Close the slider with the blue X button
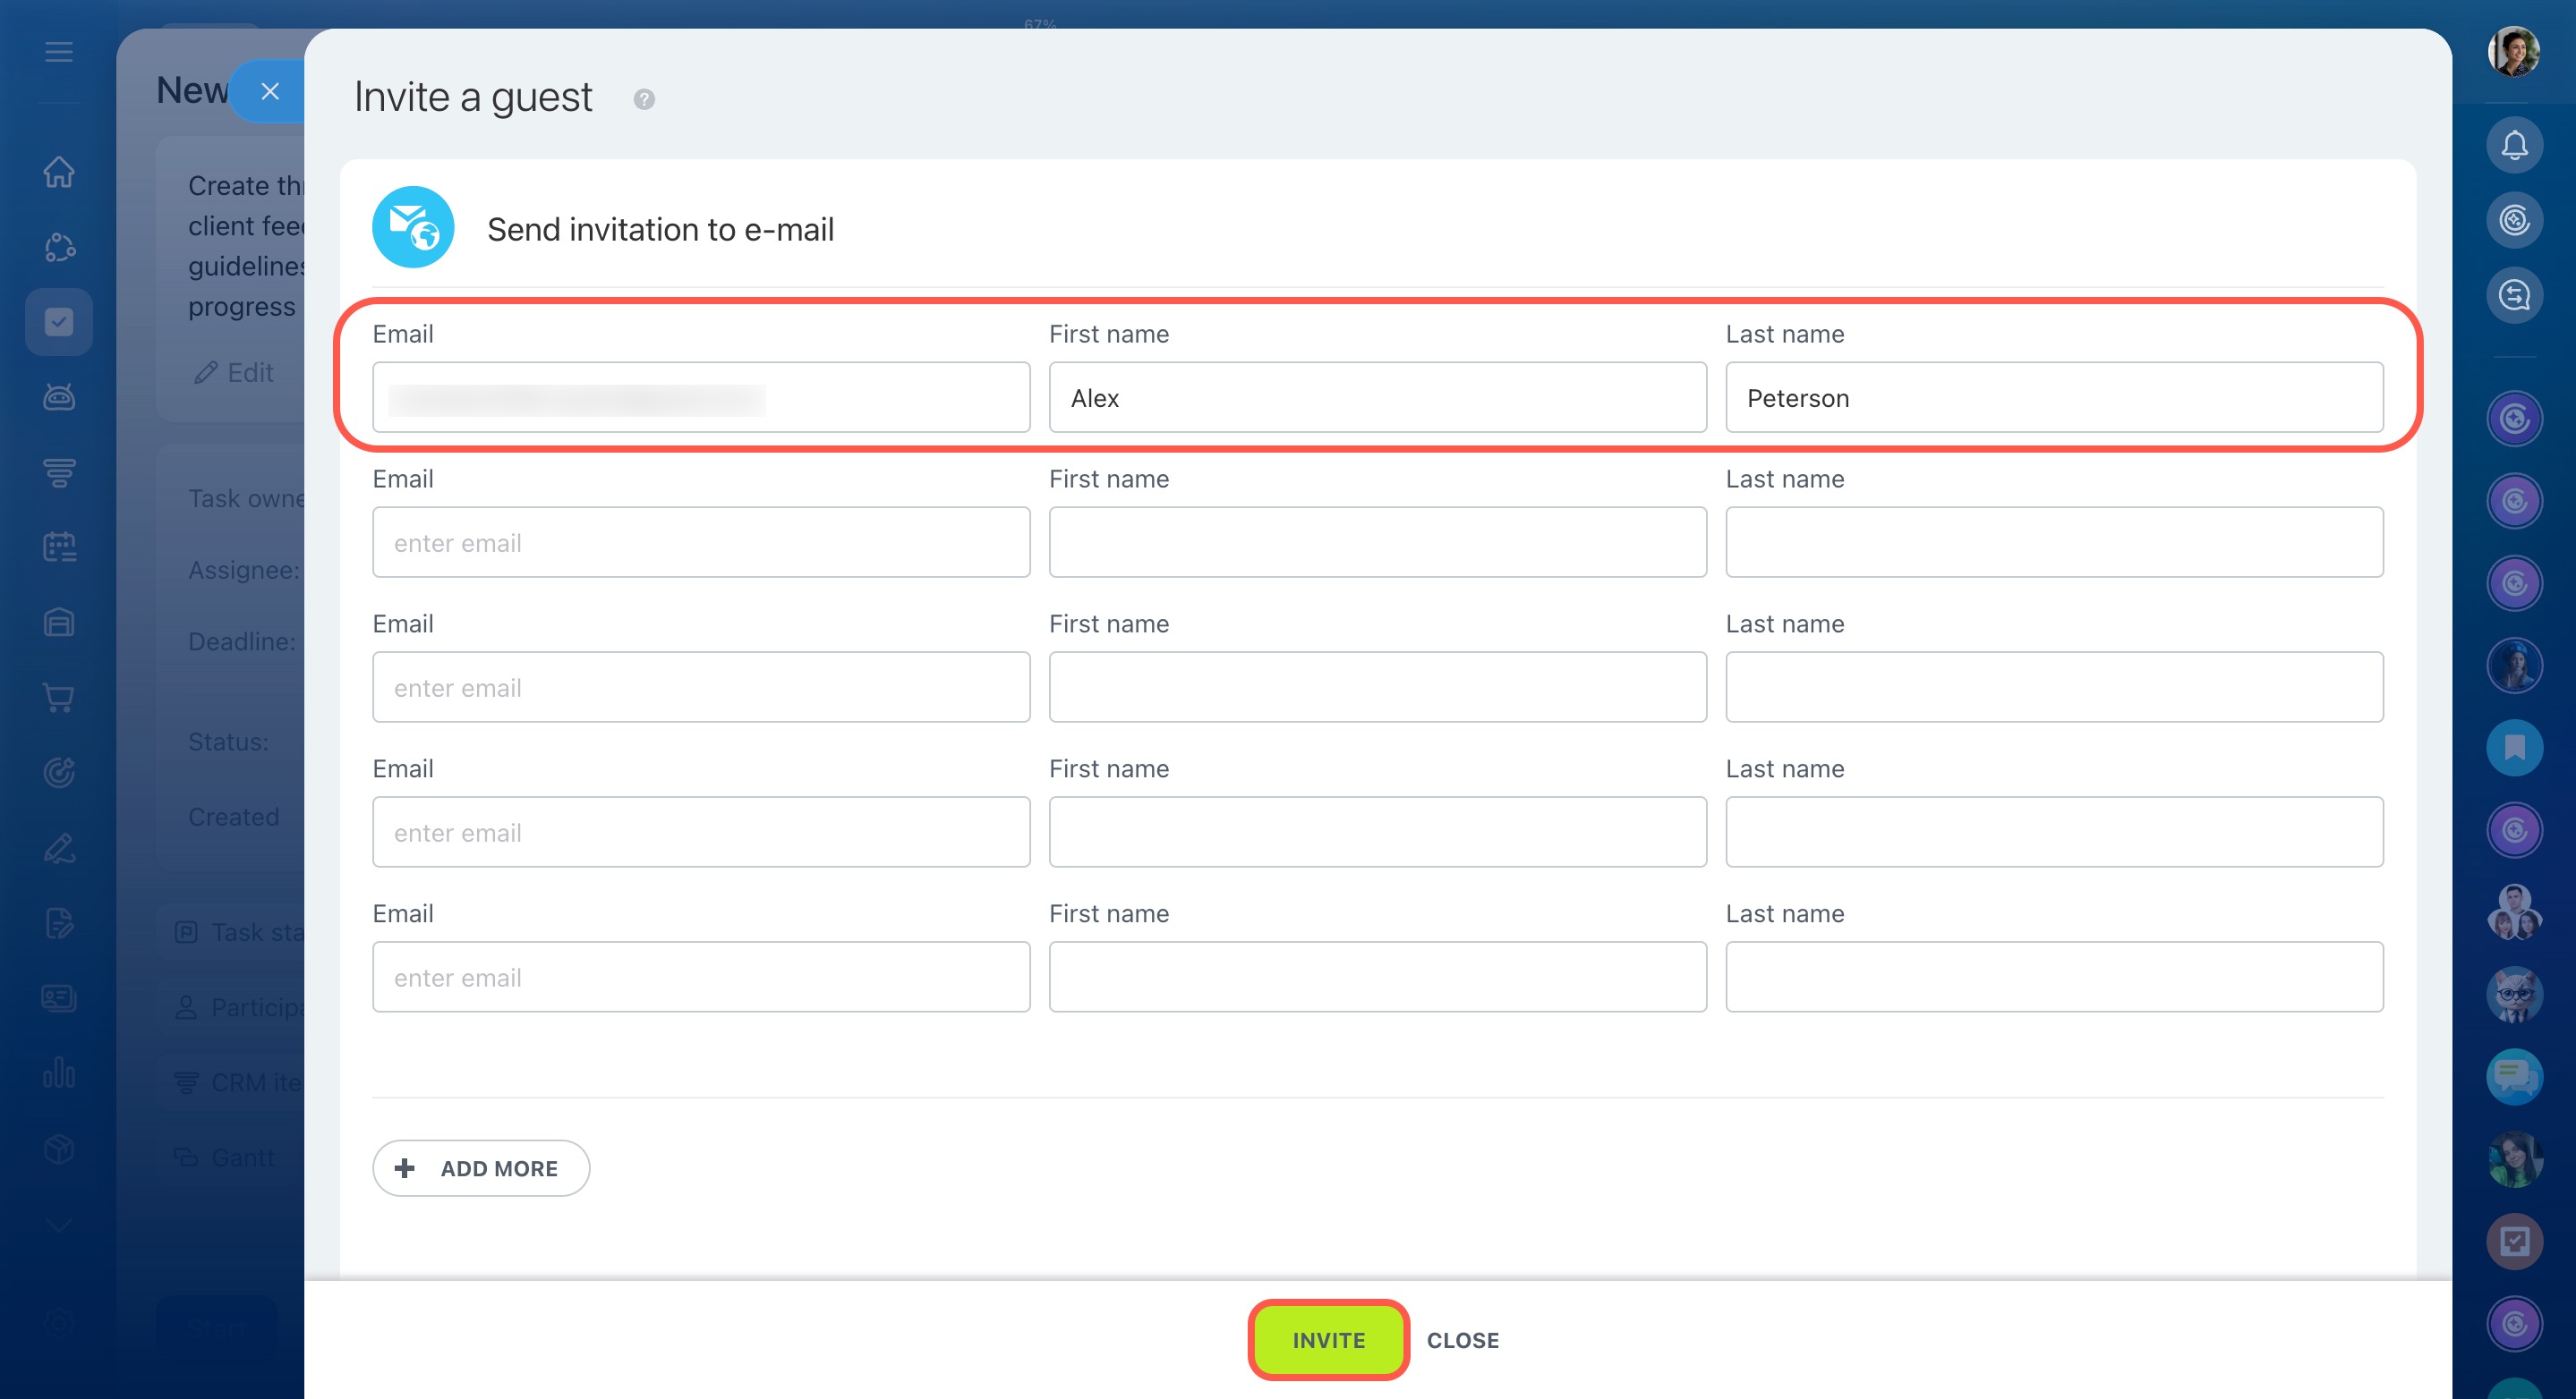This screenshot has width=2576, height=1399. (269, 91)
